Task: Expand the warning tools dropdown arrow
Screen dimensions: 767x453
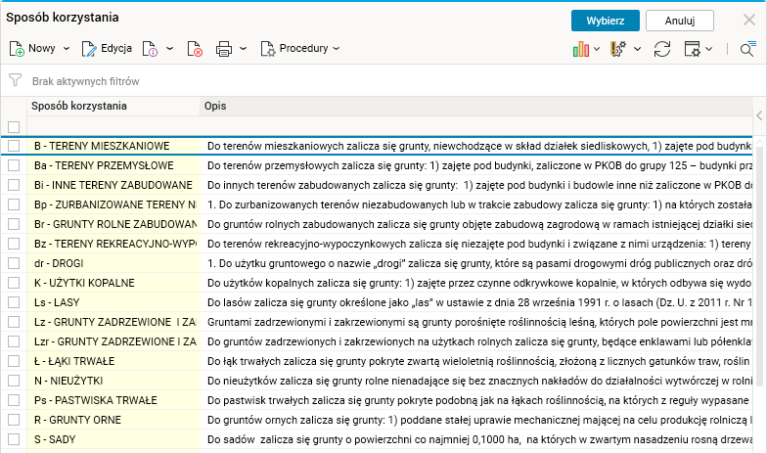Action: (638, 49)
